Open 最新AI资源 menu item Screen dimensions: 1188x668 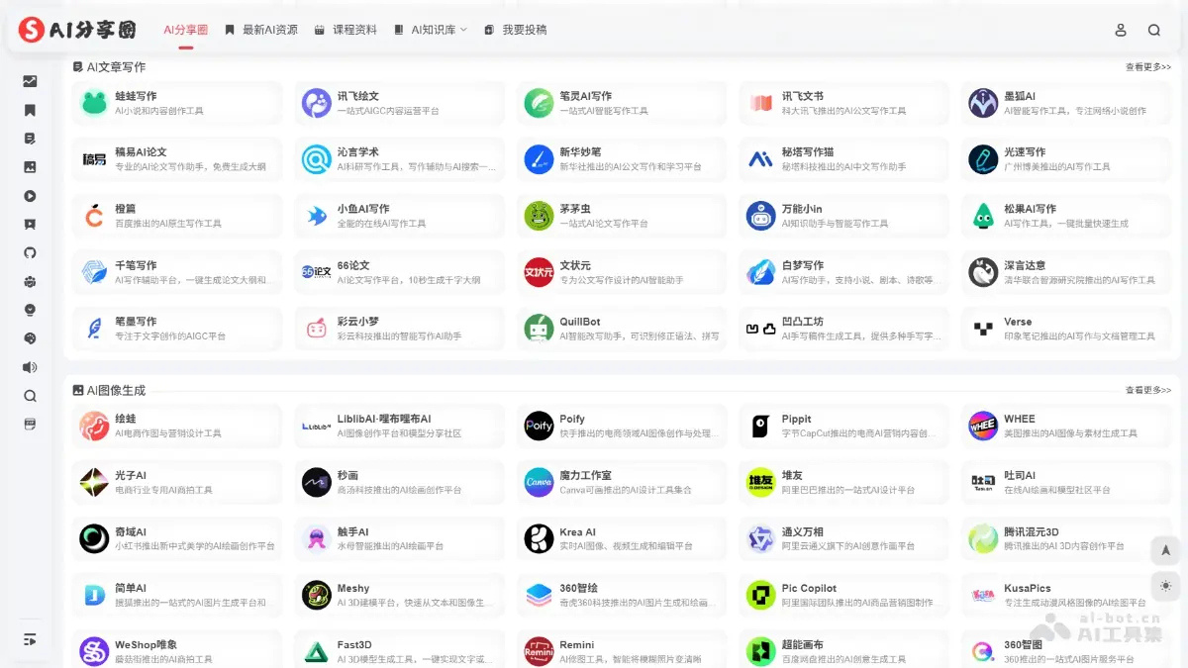(x=261, y=30)
